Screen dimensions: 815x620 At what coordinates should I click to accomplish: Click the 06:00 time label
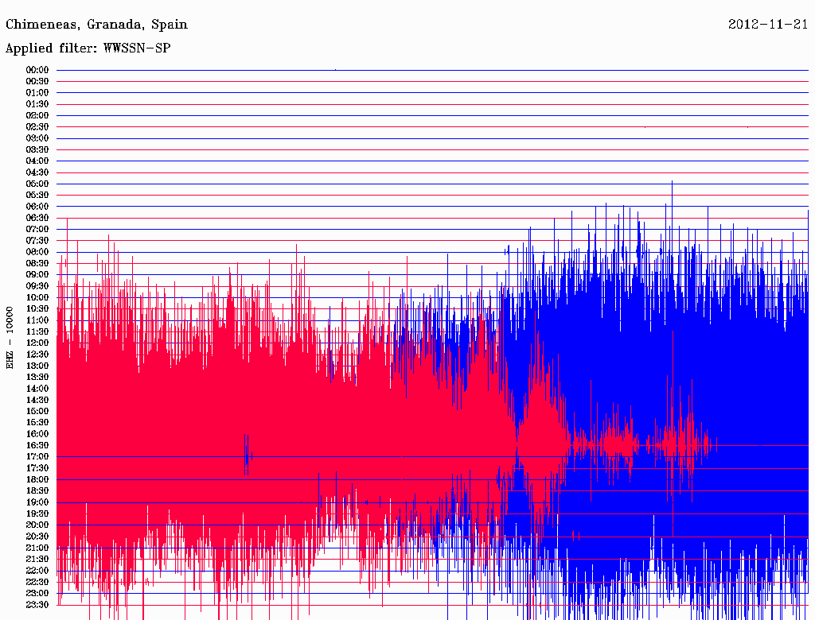[x=37, y=206]
